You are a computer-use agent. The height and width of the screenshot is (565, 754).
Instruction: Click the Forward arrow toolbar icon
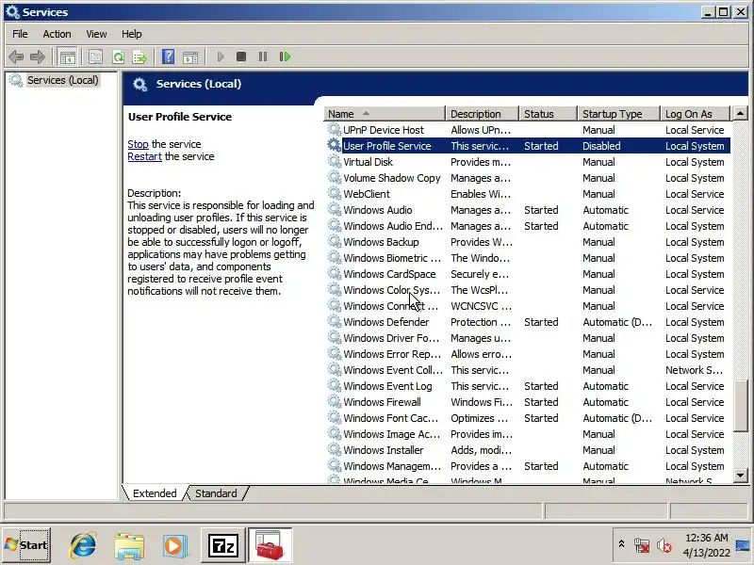[x=37, y=56]
